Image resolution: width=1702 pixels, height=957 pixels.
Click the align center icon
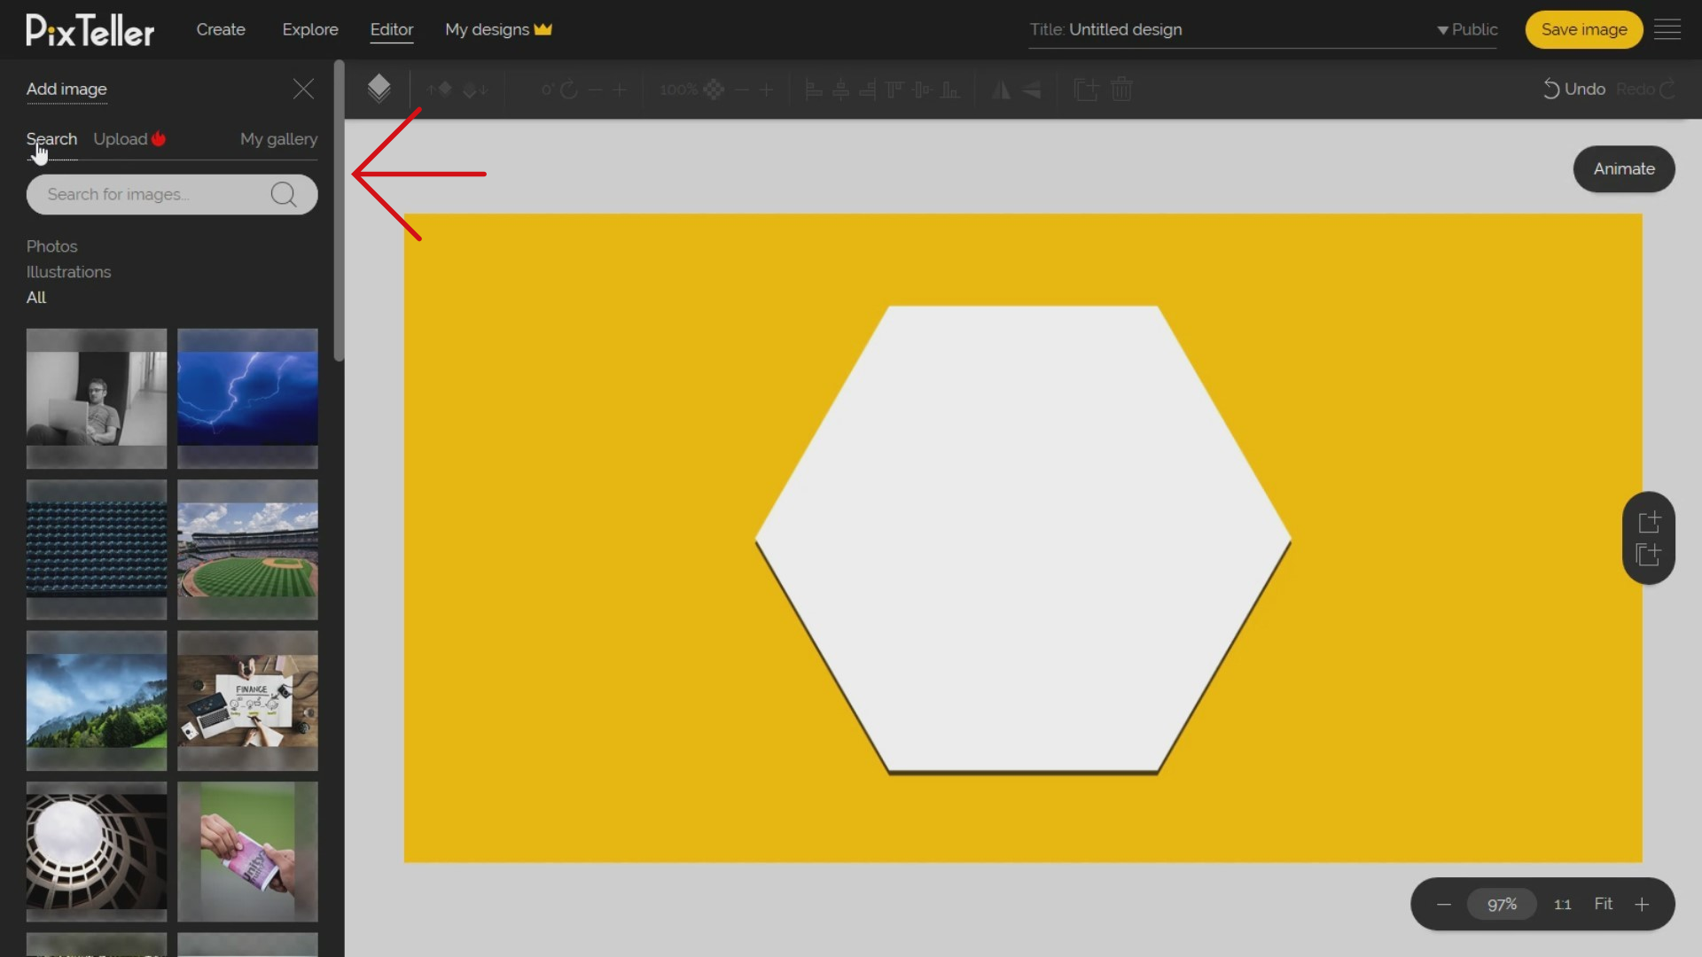click(840, 89)
